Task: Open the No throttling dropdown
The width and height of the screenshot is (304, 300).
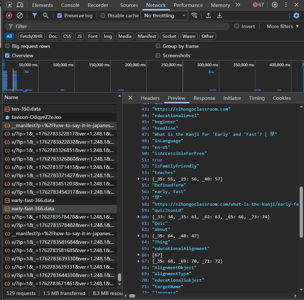Action: [x=164, y=15]
